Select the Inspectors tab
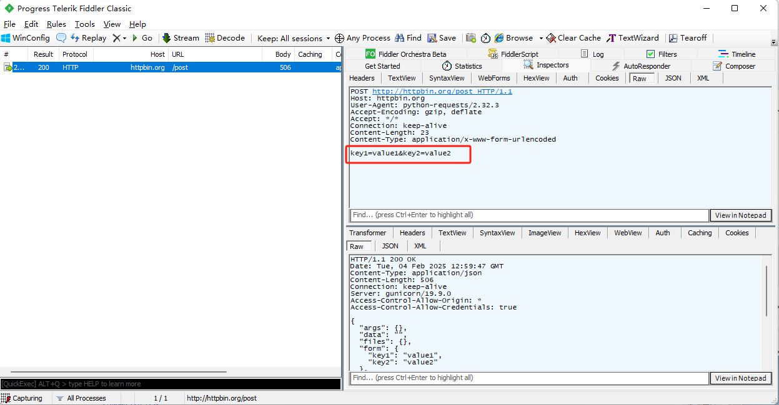779x405 pixels. [546, 66]
